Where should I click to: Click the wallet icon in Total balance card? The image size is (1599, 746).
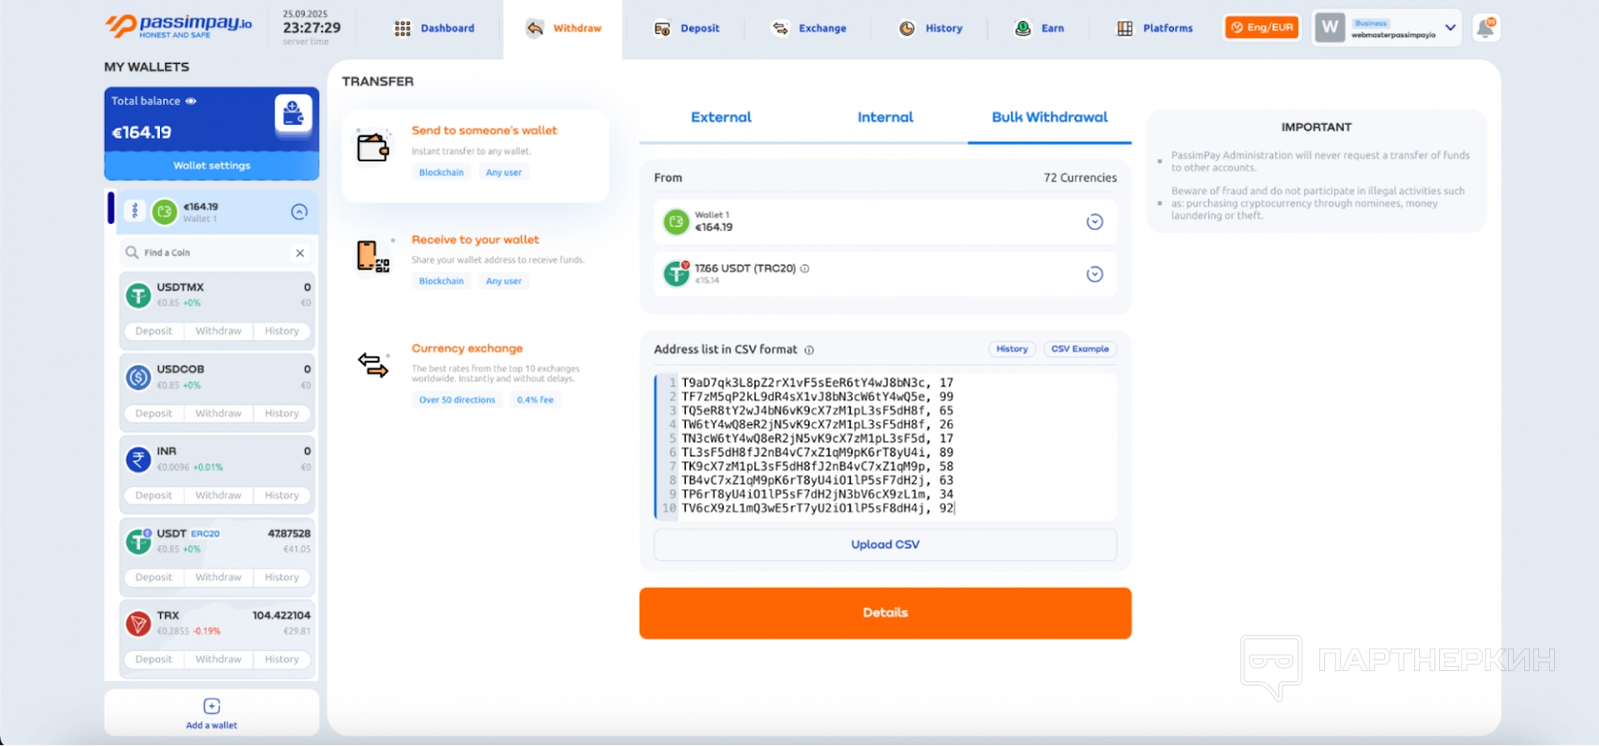click(x=293, y=114)
